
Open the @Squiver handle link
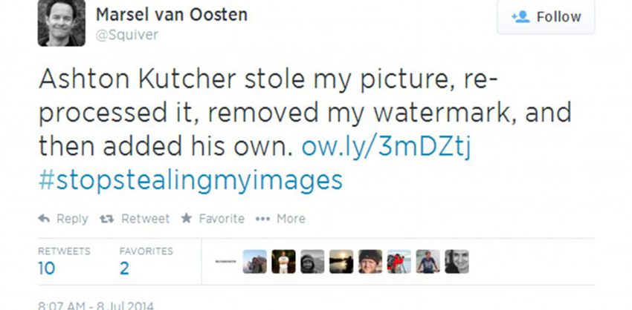click(x=127, y=35)
